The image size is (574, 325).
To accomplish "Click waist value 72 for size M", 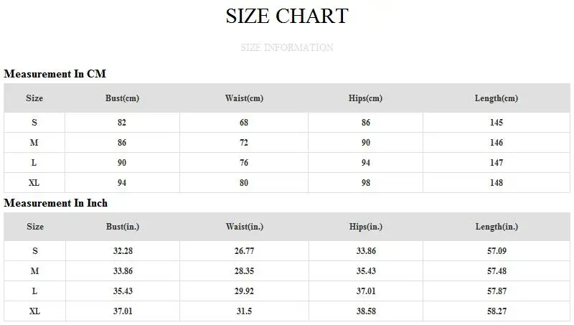I will pyautogui.click(x=244, y=143).
